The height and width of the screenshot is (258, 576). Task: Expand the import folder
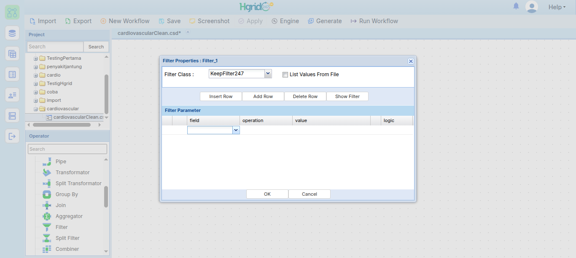click(36, 101)
